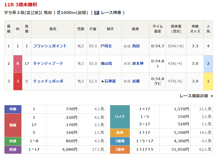Open trainer 西田 profile

[x=136, y=46]
